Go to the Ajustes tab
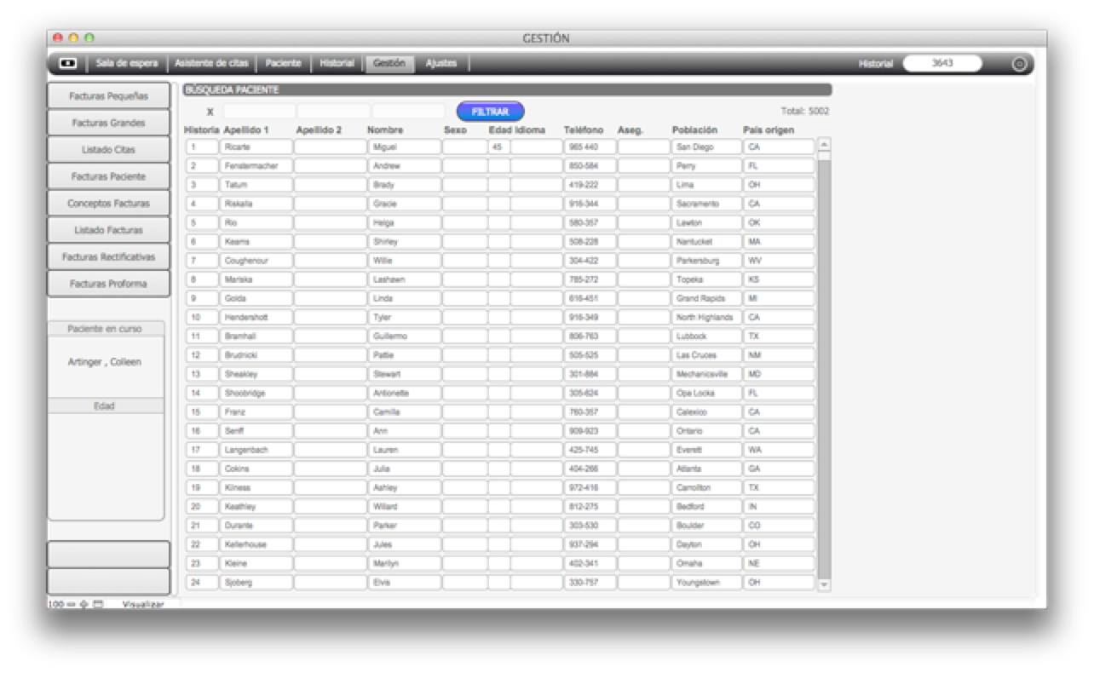 [x=440, y=64]
